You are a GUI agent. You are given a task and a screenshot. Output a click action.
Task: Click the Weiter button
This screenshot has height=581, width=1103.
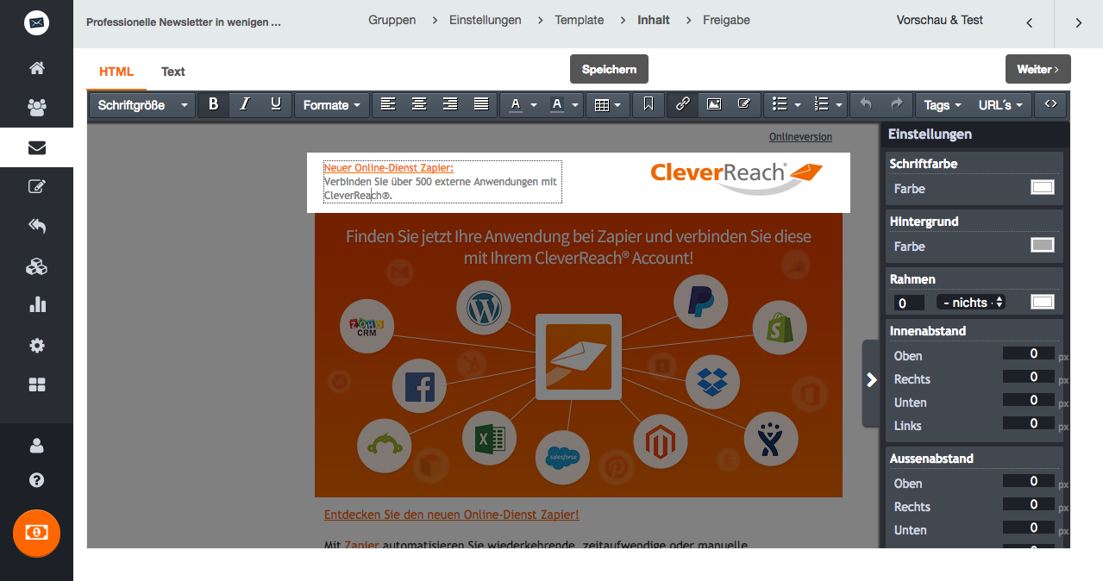pos(1037,69)
